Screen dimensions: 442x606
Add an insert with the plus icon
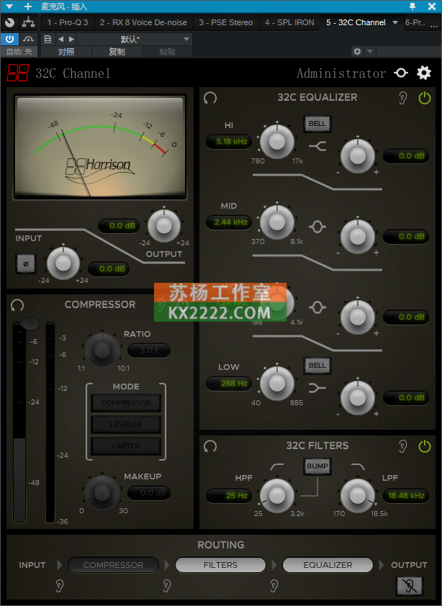[x=28, y=6]
